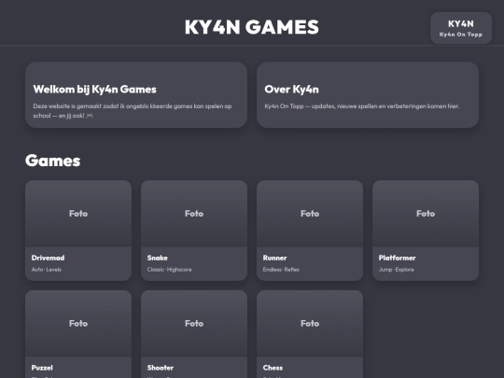Open the Welkom bij Ky4n Games card

(136, 95)
